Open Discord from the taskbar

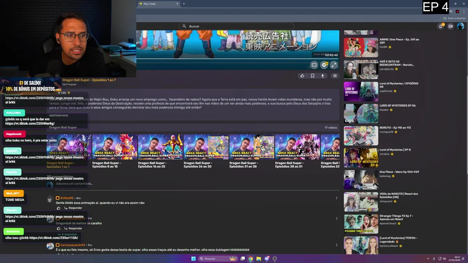(x=267, y=259)
